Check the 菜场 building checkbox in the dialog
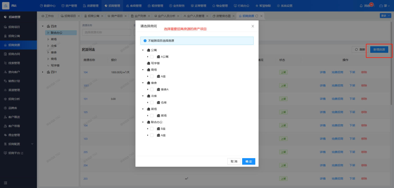The width and height of the screenshot is (394, 188). (152, 115)
